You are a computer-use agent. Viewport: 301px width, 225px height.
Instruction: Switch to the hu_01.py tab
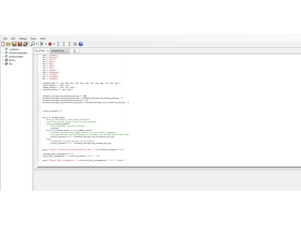[40, 51]
